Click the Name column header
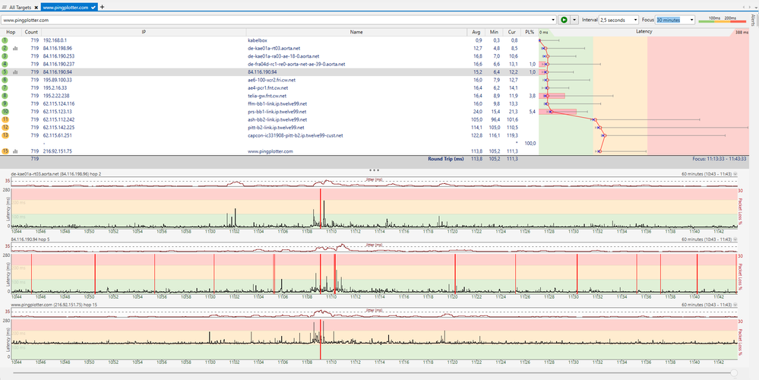 click(356, 32)
